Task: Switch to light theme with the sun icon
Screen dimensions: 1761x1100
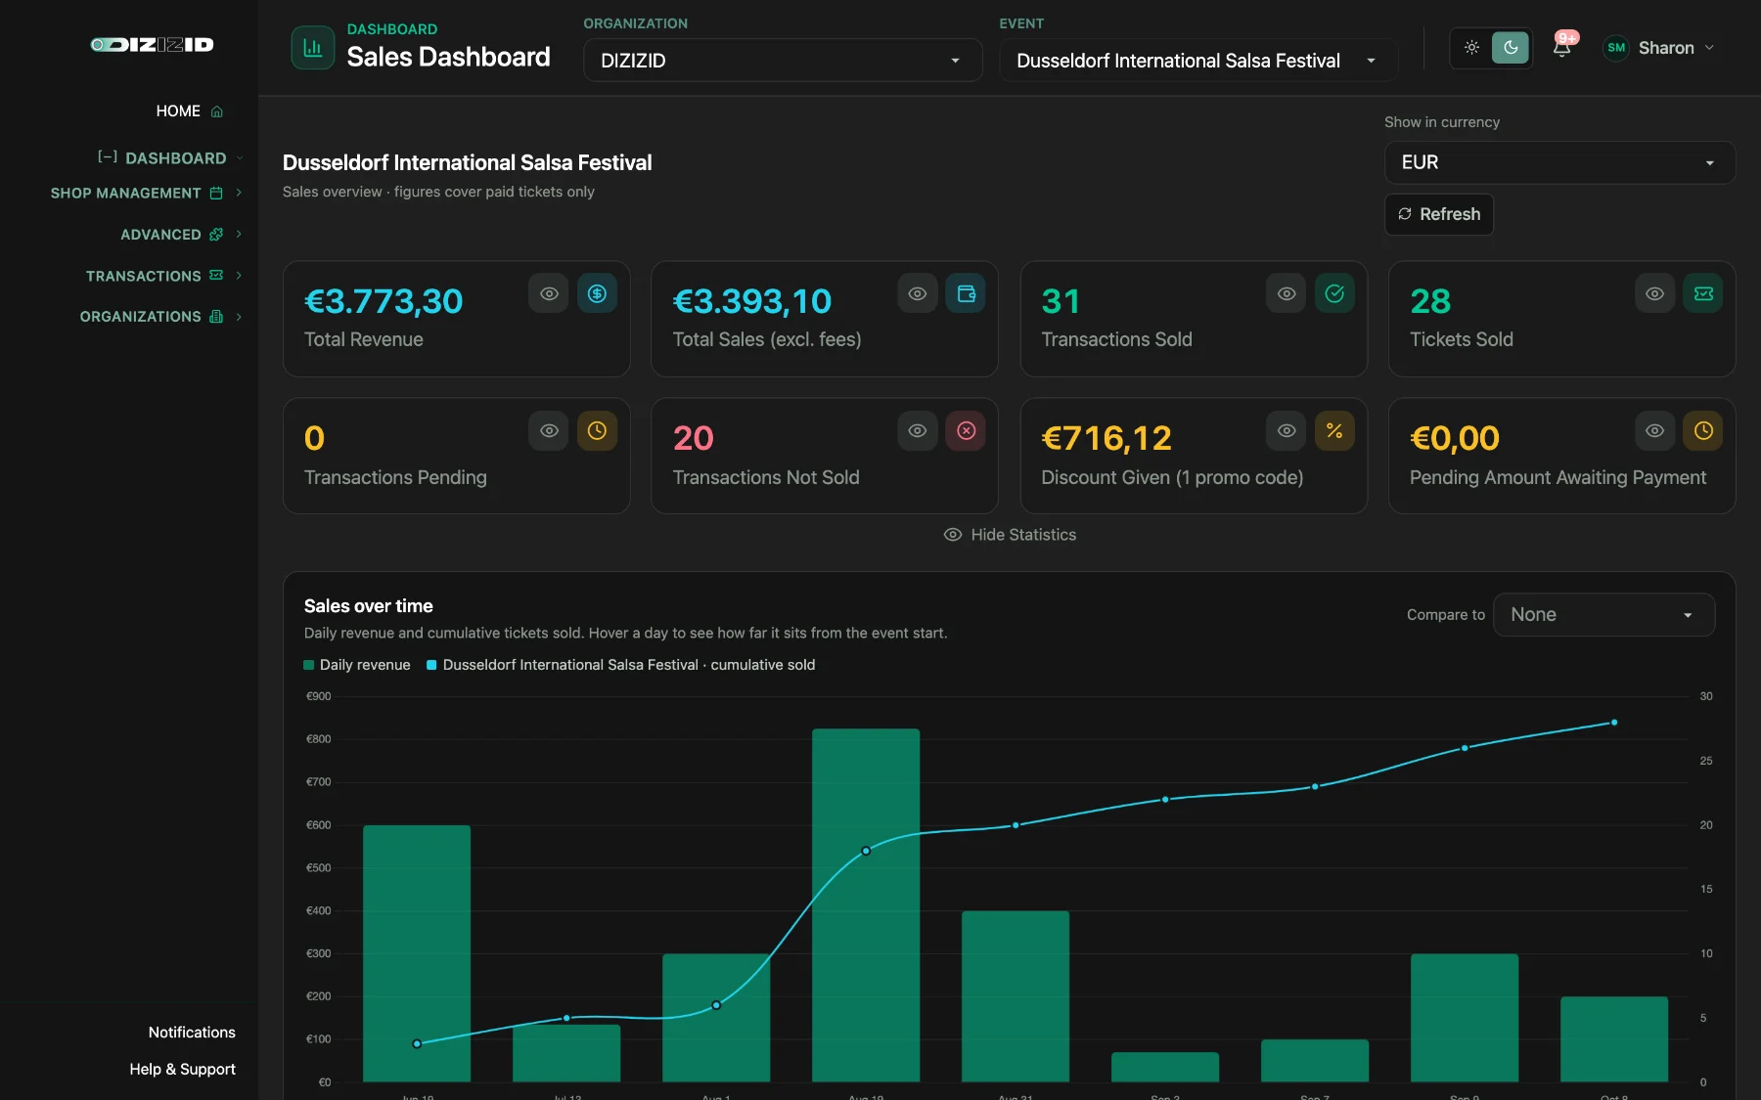Action: pyautogui.click(x=1471, y=47)
